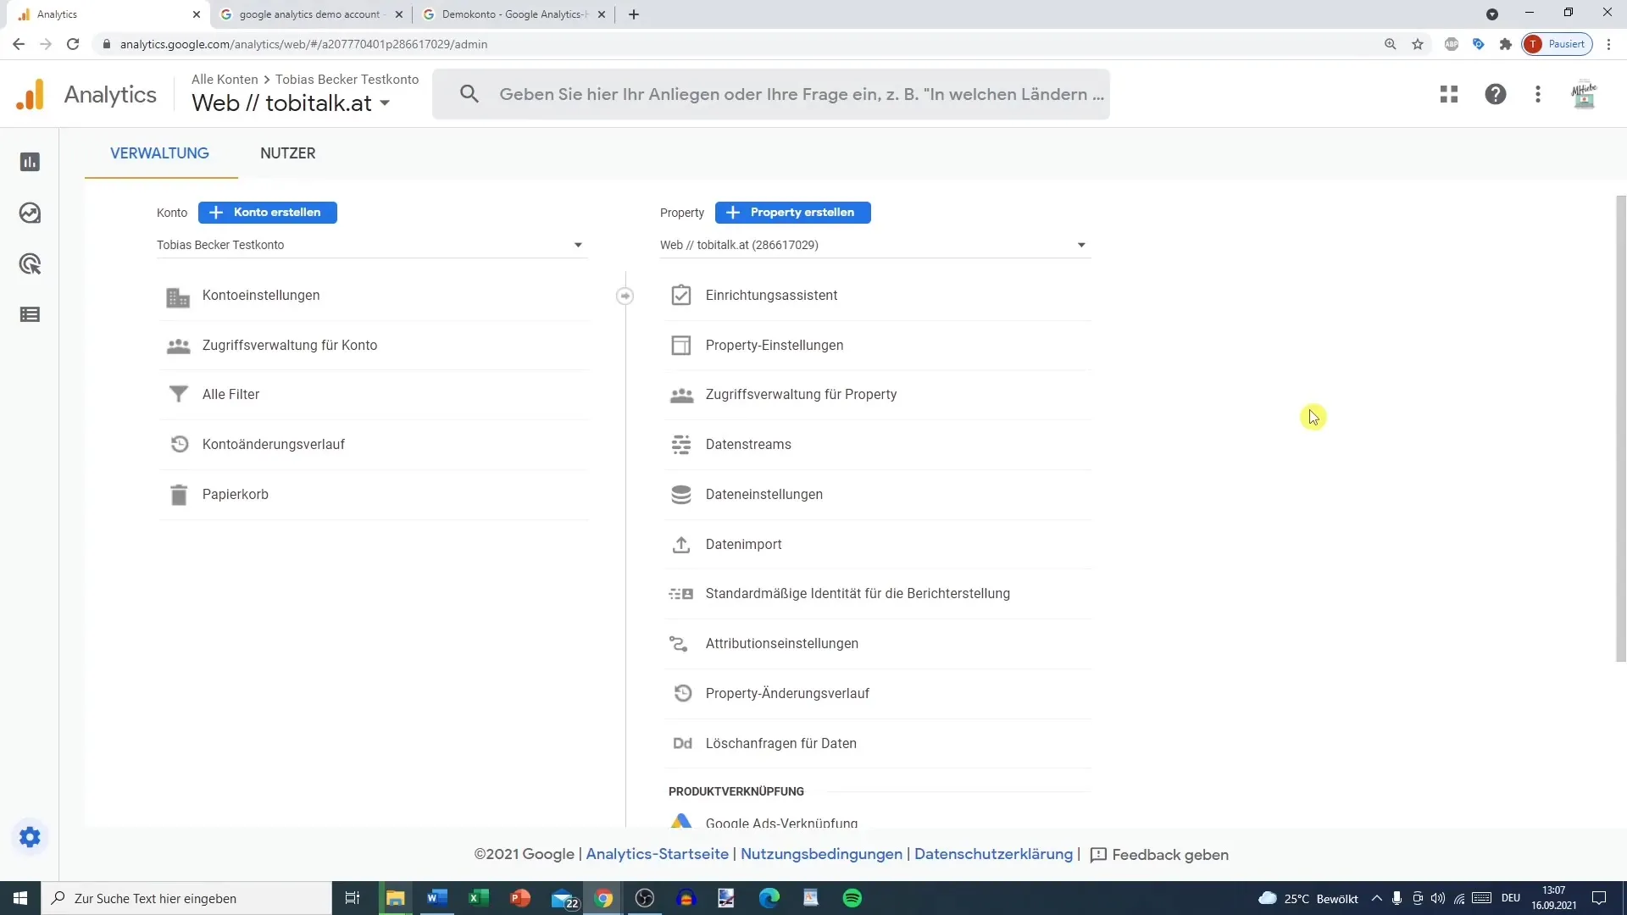Open Excel from the taskbar
This screenshot has height=915, width=1627.
pyautogui.click(x=479, y=898)
